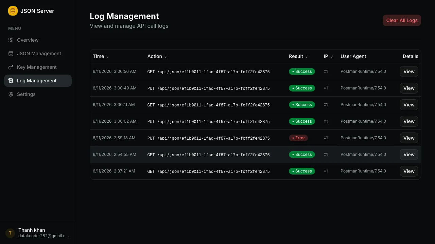View details of 2:54:55 AM log

409,155
